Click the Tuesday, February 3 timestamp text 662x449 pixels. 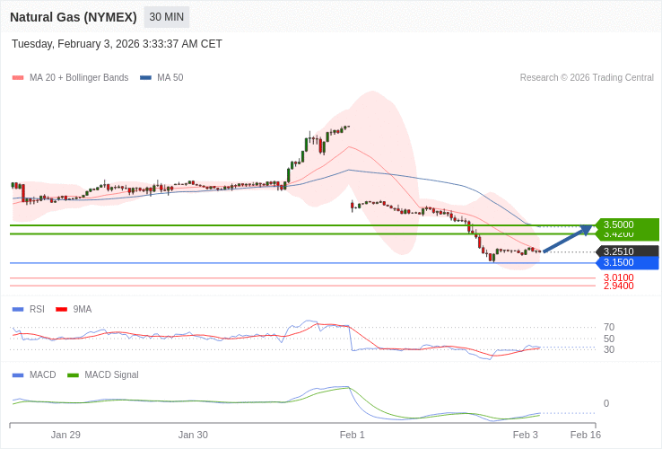(x=117, y=44)
